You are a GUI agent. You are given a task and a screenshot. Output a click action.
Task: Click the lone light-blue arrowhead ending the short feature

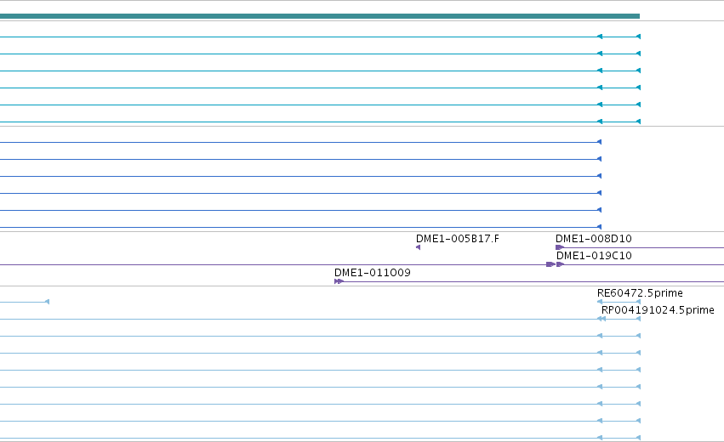pyautogui.click(x=47, y=302)
